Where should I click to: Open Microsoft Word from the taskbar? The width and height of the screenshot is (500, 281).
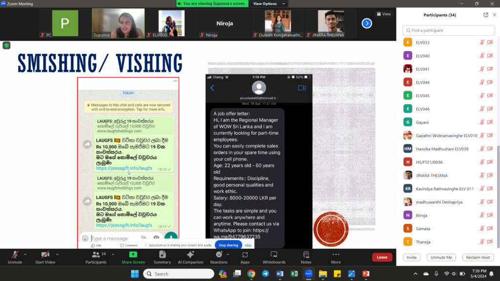point(280,274)
